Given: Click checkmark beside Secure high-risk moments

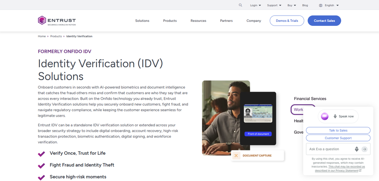Looking at the screenshot, I should 41,177.
